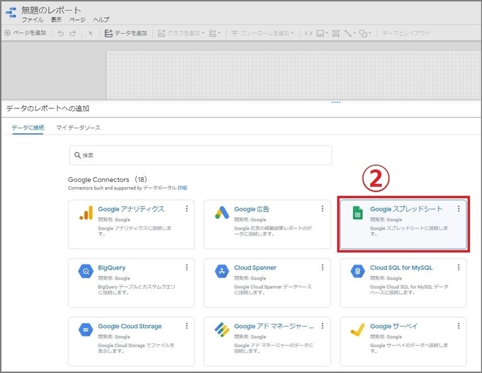Screen dimensions: 482x373
Task: Open the グラフを追加 dropdown
Action: tap(181, 33)
